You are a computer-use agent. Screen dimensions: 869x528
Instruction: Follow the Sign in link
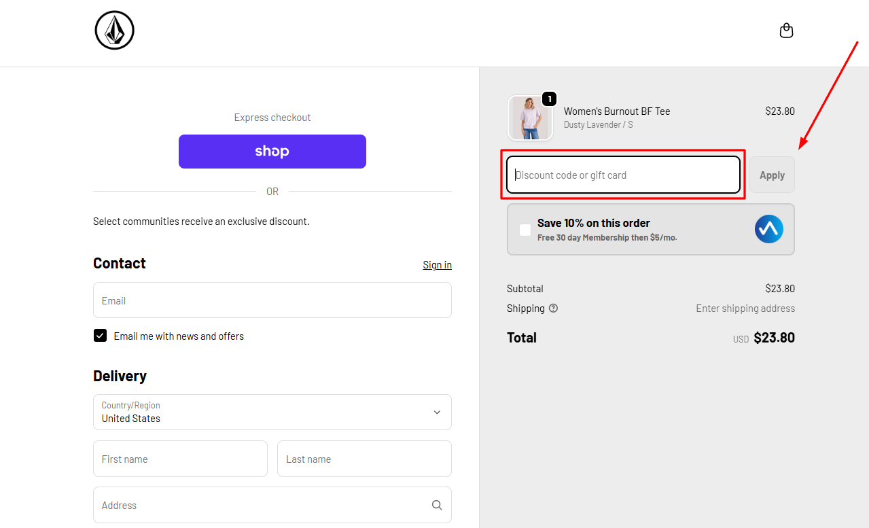pyautogui.click(x=437, y=264)
